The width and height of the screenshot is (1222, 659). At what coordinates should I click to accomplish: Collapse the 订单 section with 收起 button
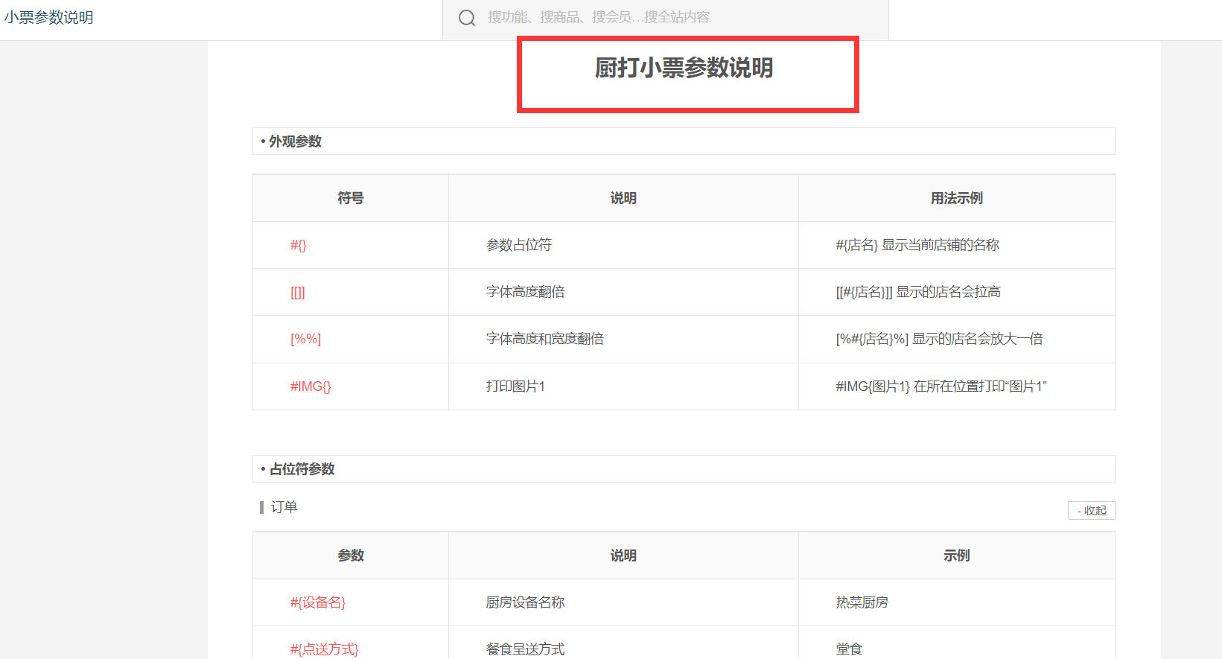pyautogui.click(x=1092, y=510)
